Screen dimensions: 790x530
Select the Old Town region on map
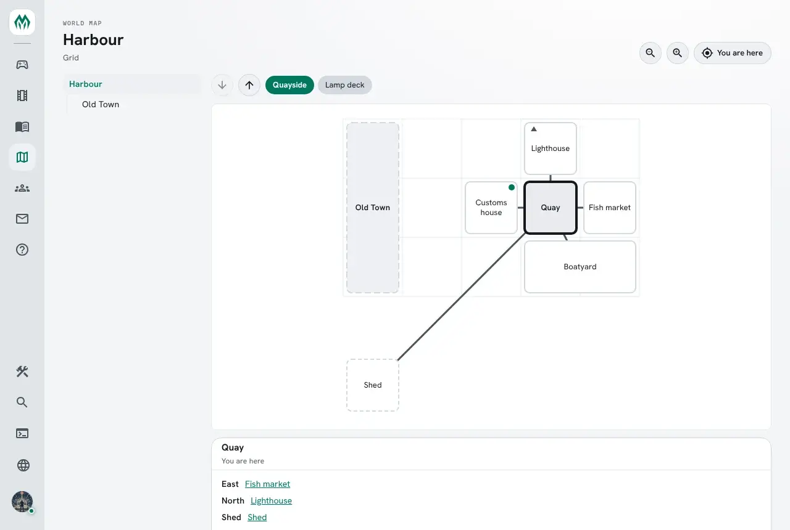(x=373, y=208)
